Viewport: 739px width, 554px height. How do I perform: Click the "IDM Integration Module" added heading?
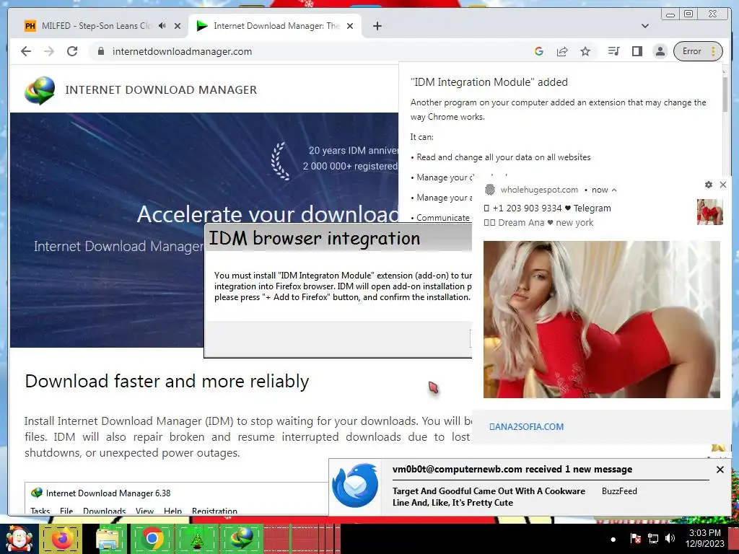pos(489,82)
